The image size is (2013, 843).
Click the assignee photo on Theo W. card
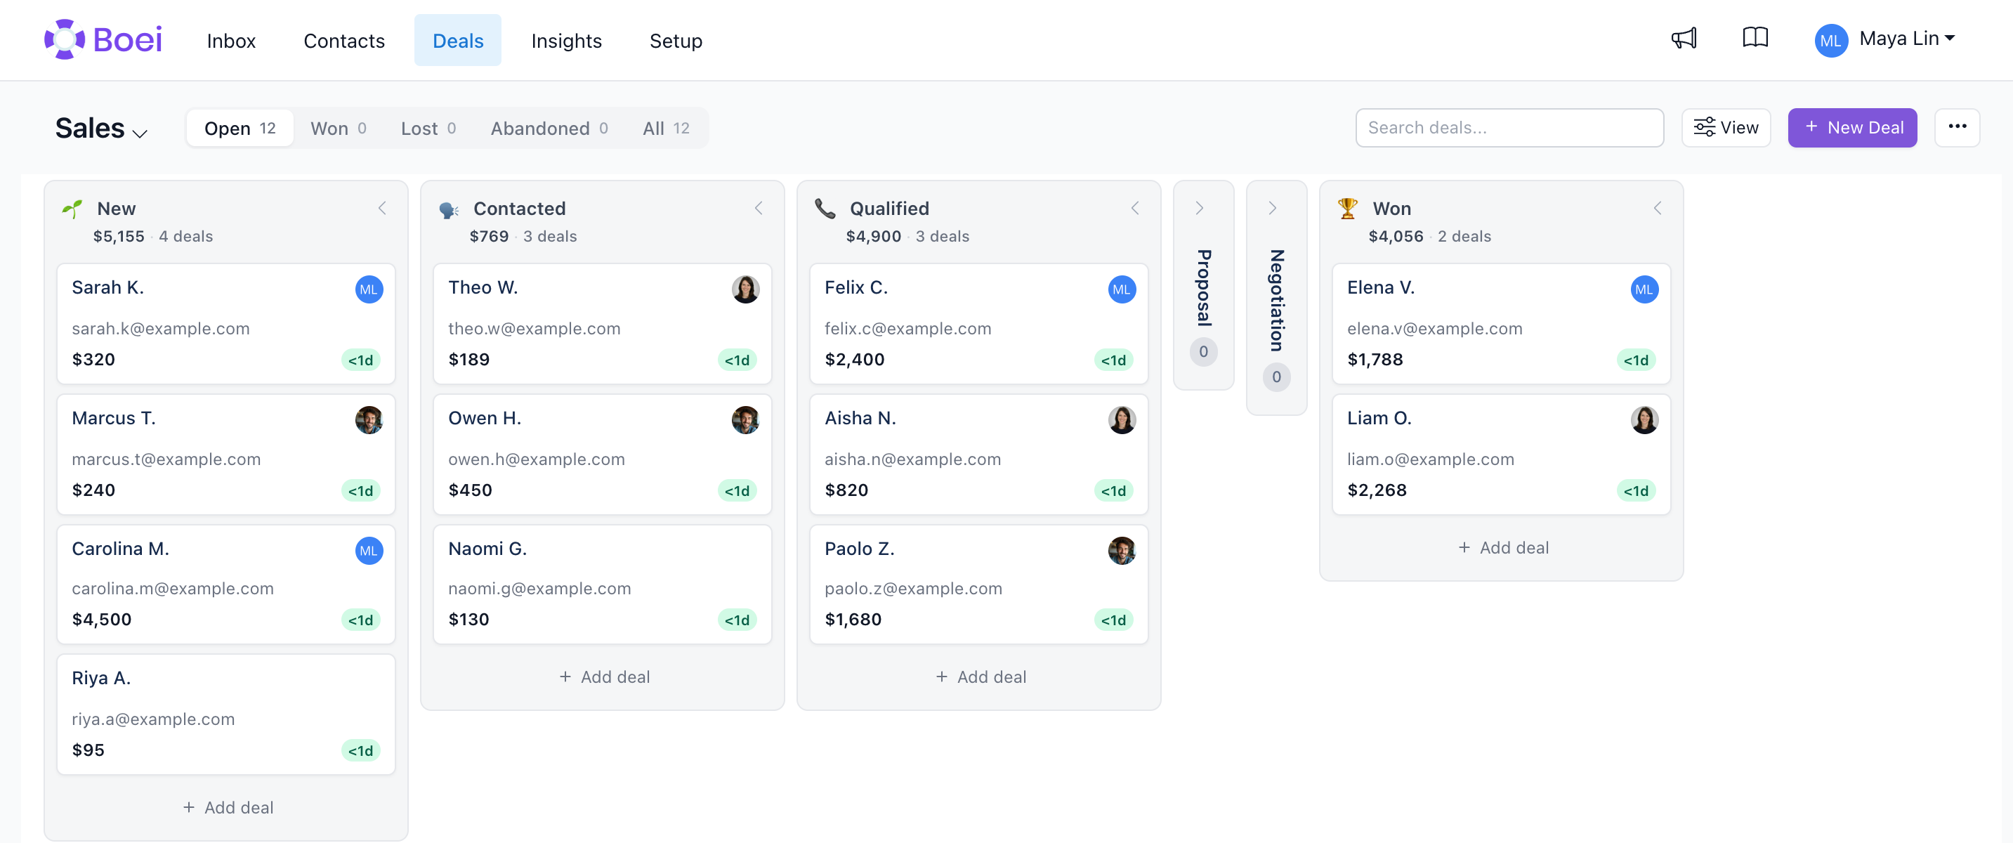point(745,290)
